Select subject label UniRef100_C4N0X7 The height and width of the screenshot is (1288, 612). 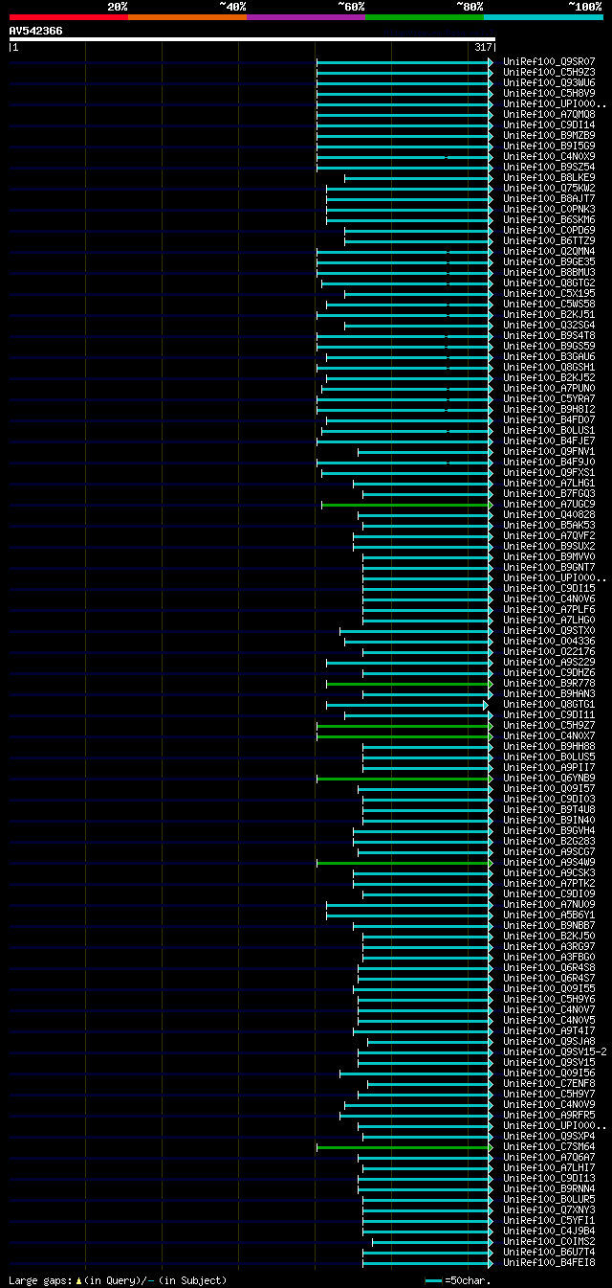click(548, 736)
